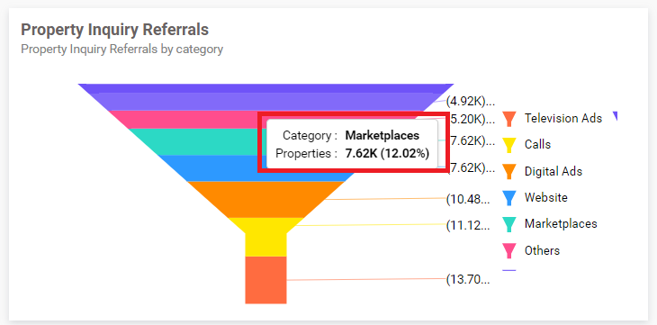Click the (13.70... data label

coord(468,279)
